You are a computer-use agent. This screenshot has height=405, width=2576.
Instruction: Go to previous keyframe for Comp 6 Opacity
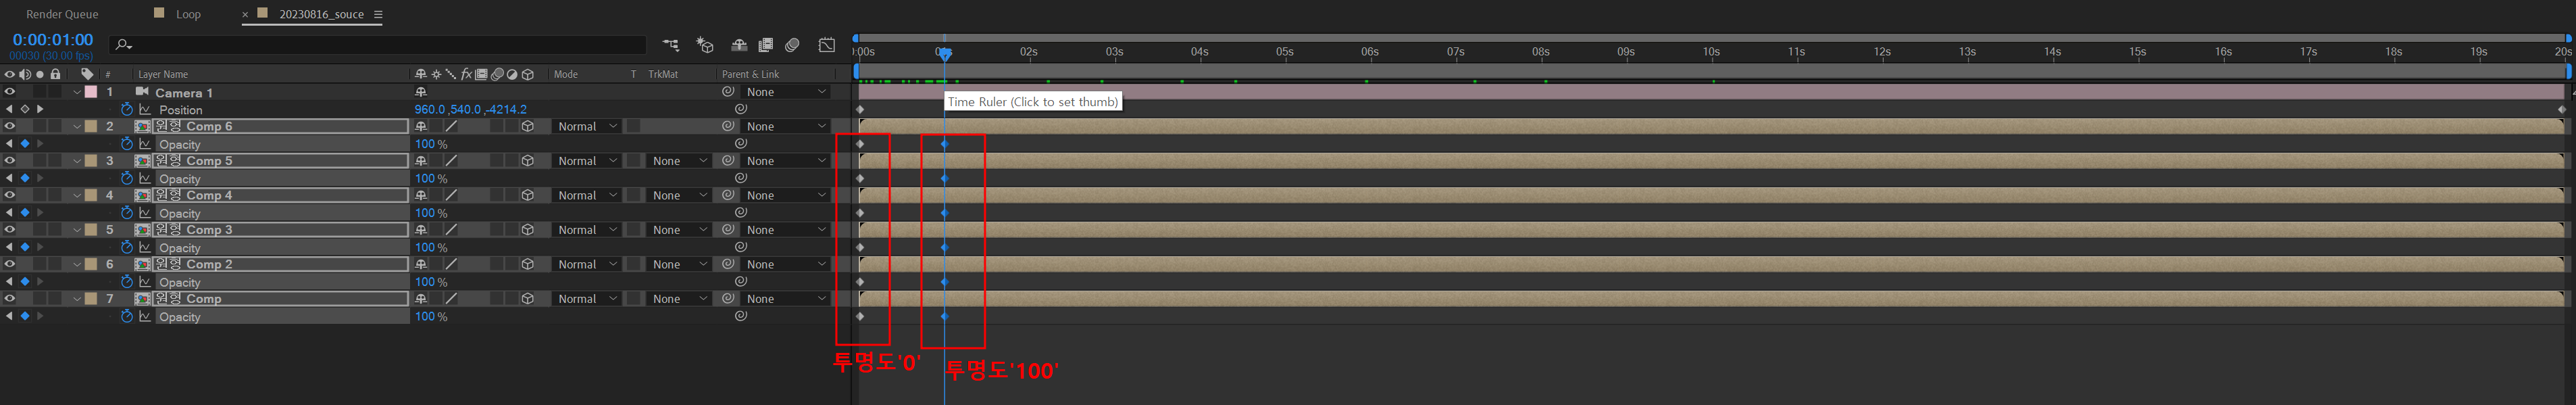click(10, 144)
